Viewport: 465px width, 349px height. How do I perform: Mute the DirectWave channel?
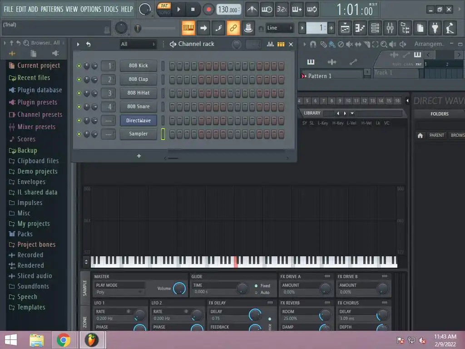(x=79, y=120)
